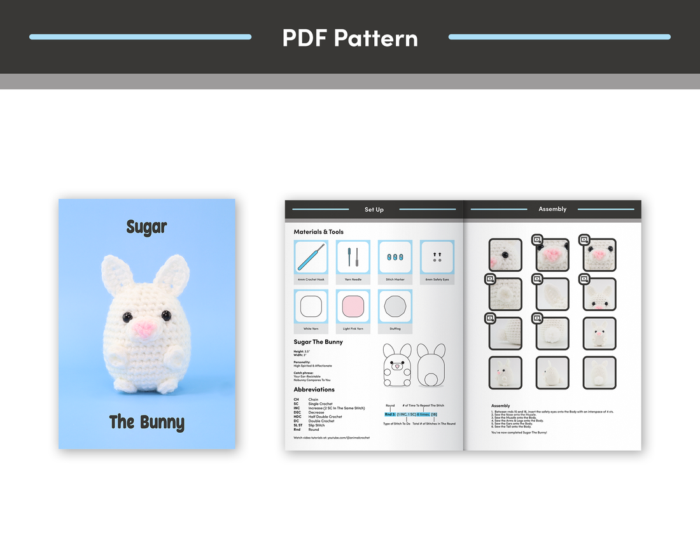Click video icon on fluffy tail photo
The height and width of the screenshot is (560, 700).
[537, 318]
